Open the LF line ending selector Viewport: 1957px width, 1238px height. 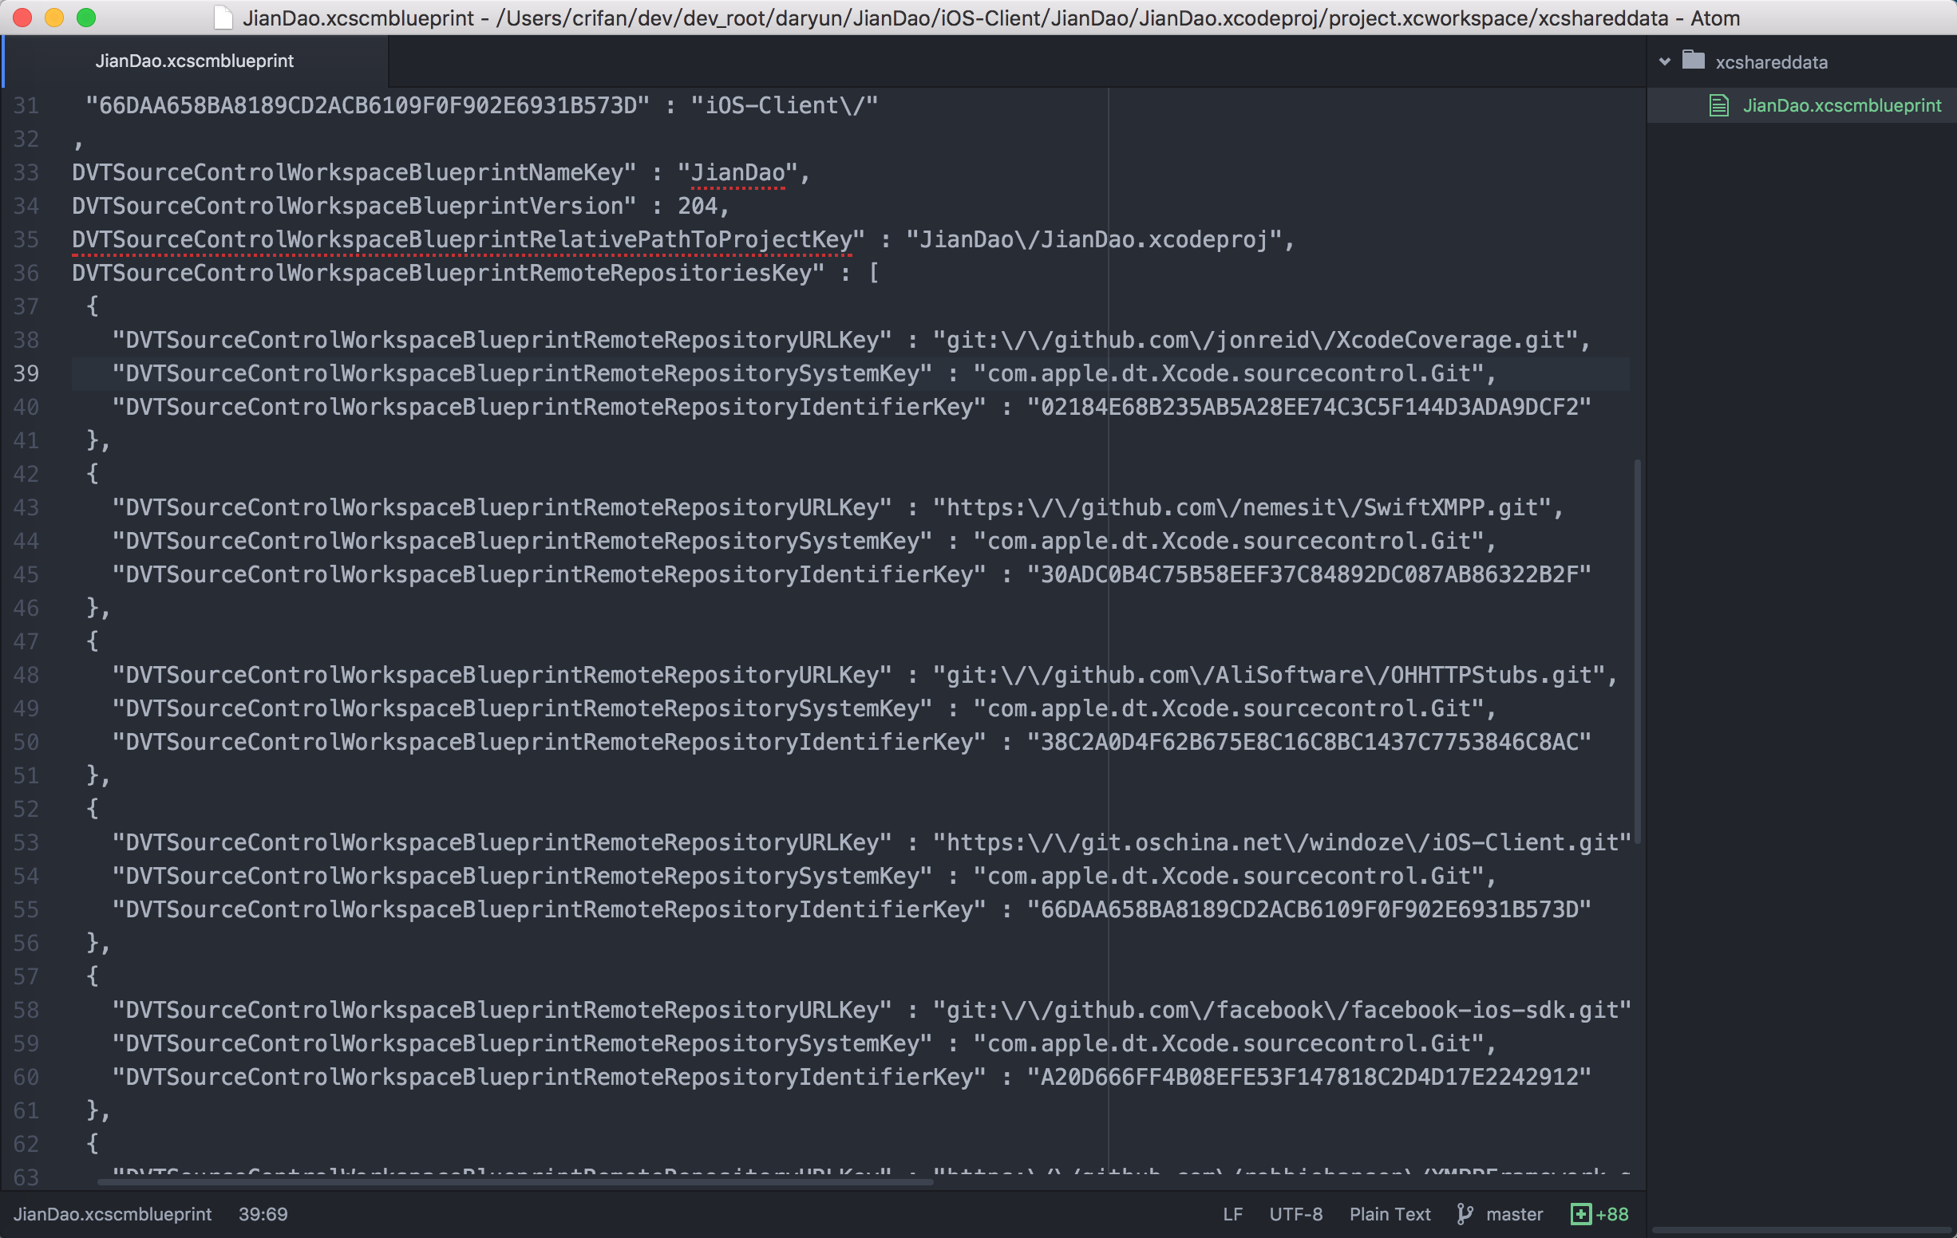(1232, 1213)
